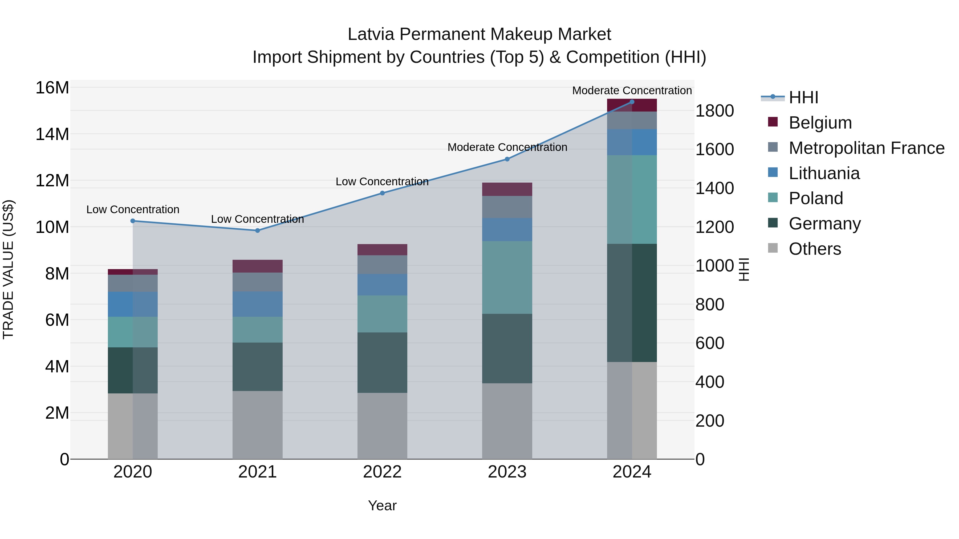
Task: Click the Belgium dark maroon legend swatch
Action: [x=773, y=122]
